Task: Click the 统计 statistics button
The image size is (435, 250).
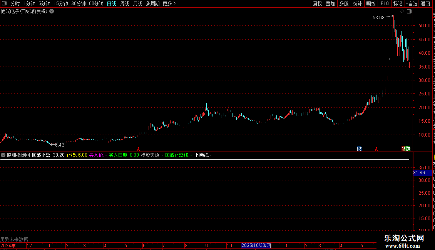Action: pos(357,3)
